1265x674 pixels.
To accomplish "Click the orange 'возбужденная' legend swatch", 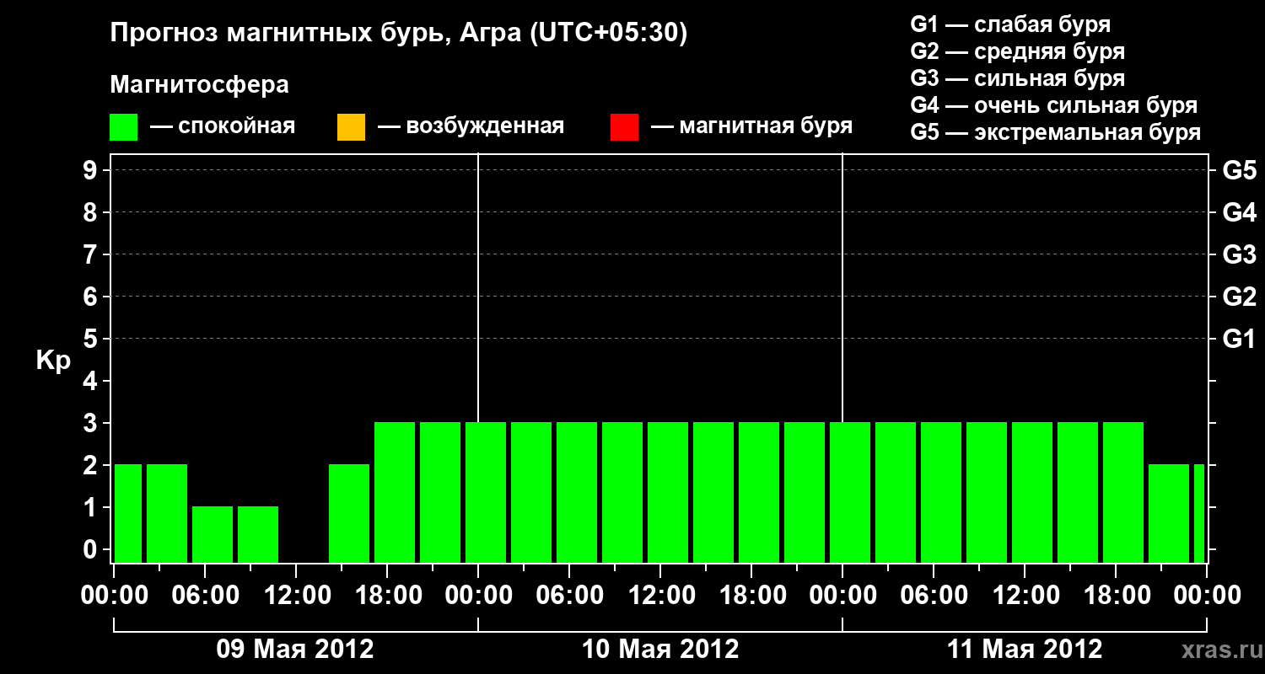I will tap(351, 127).
